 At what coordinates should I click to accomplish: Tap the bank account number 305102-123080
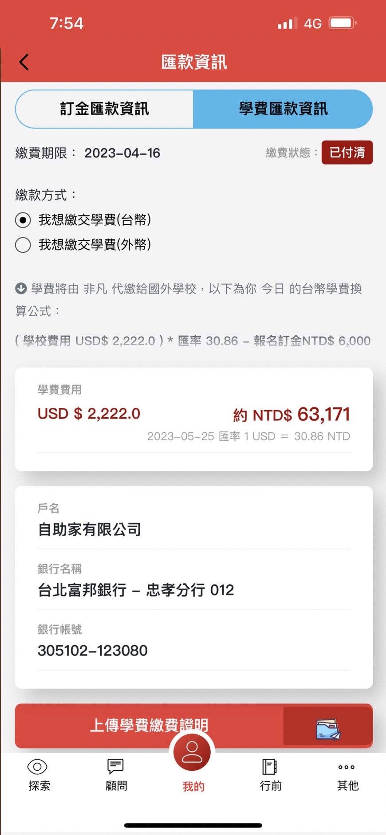93,651
